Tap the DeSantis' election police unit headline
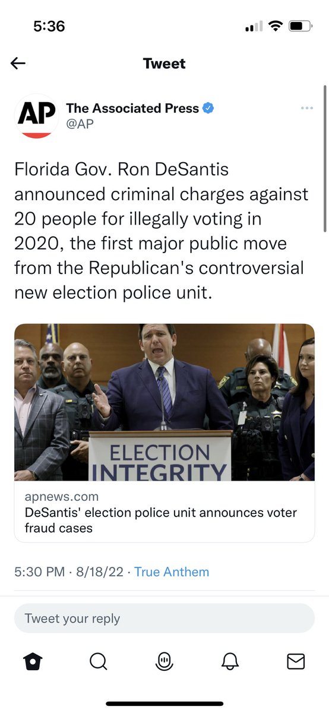The width and height of the screenshot is (329, 713). tap(160, 520)
